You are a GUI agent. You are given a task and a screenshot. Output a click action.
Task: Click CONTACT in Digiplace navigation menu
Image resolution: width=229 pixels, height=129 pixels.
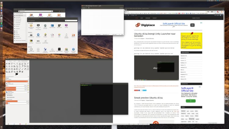tap(155, 18)
